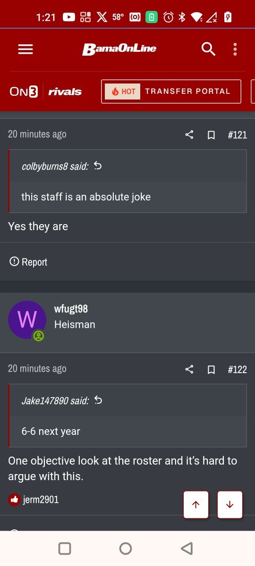Viewport: 255px width, 566px height.
Task: Share post #121 using share icon
Action: (x=189, y=135)
